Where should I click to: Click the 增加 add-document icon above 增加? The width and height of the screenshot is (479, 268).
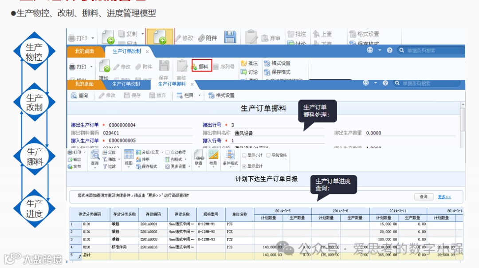point(105,66)
